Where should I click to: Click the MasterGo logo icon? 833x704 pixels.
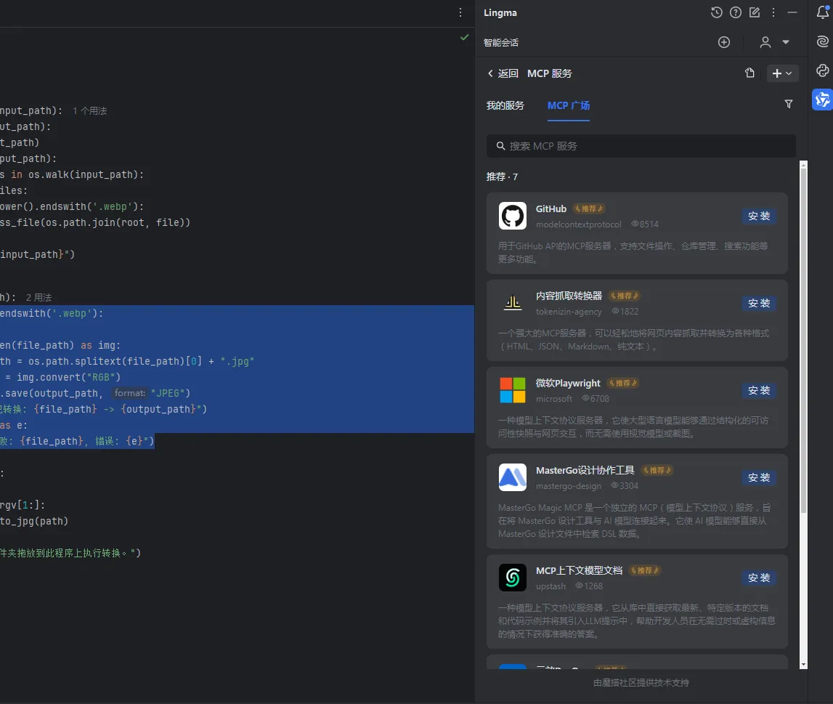pos(513,477)
